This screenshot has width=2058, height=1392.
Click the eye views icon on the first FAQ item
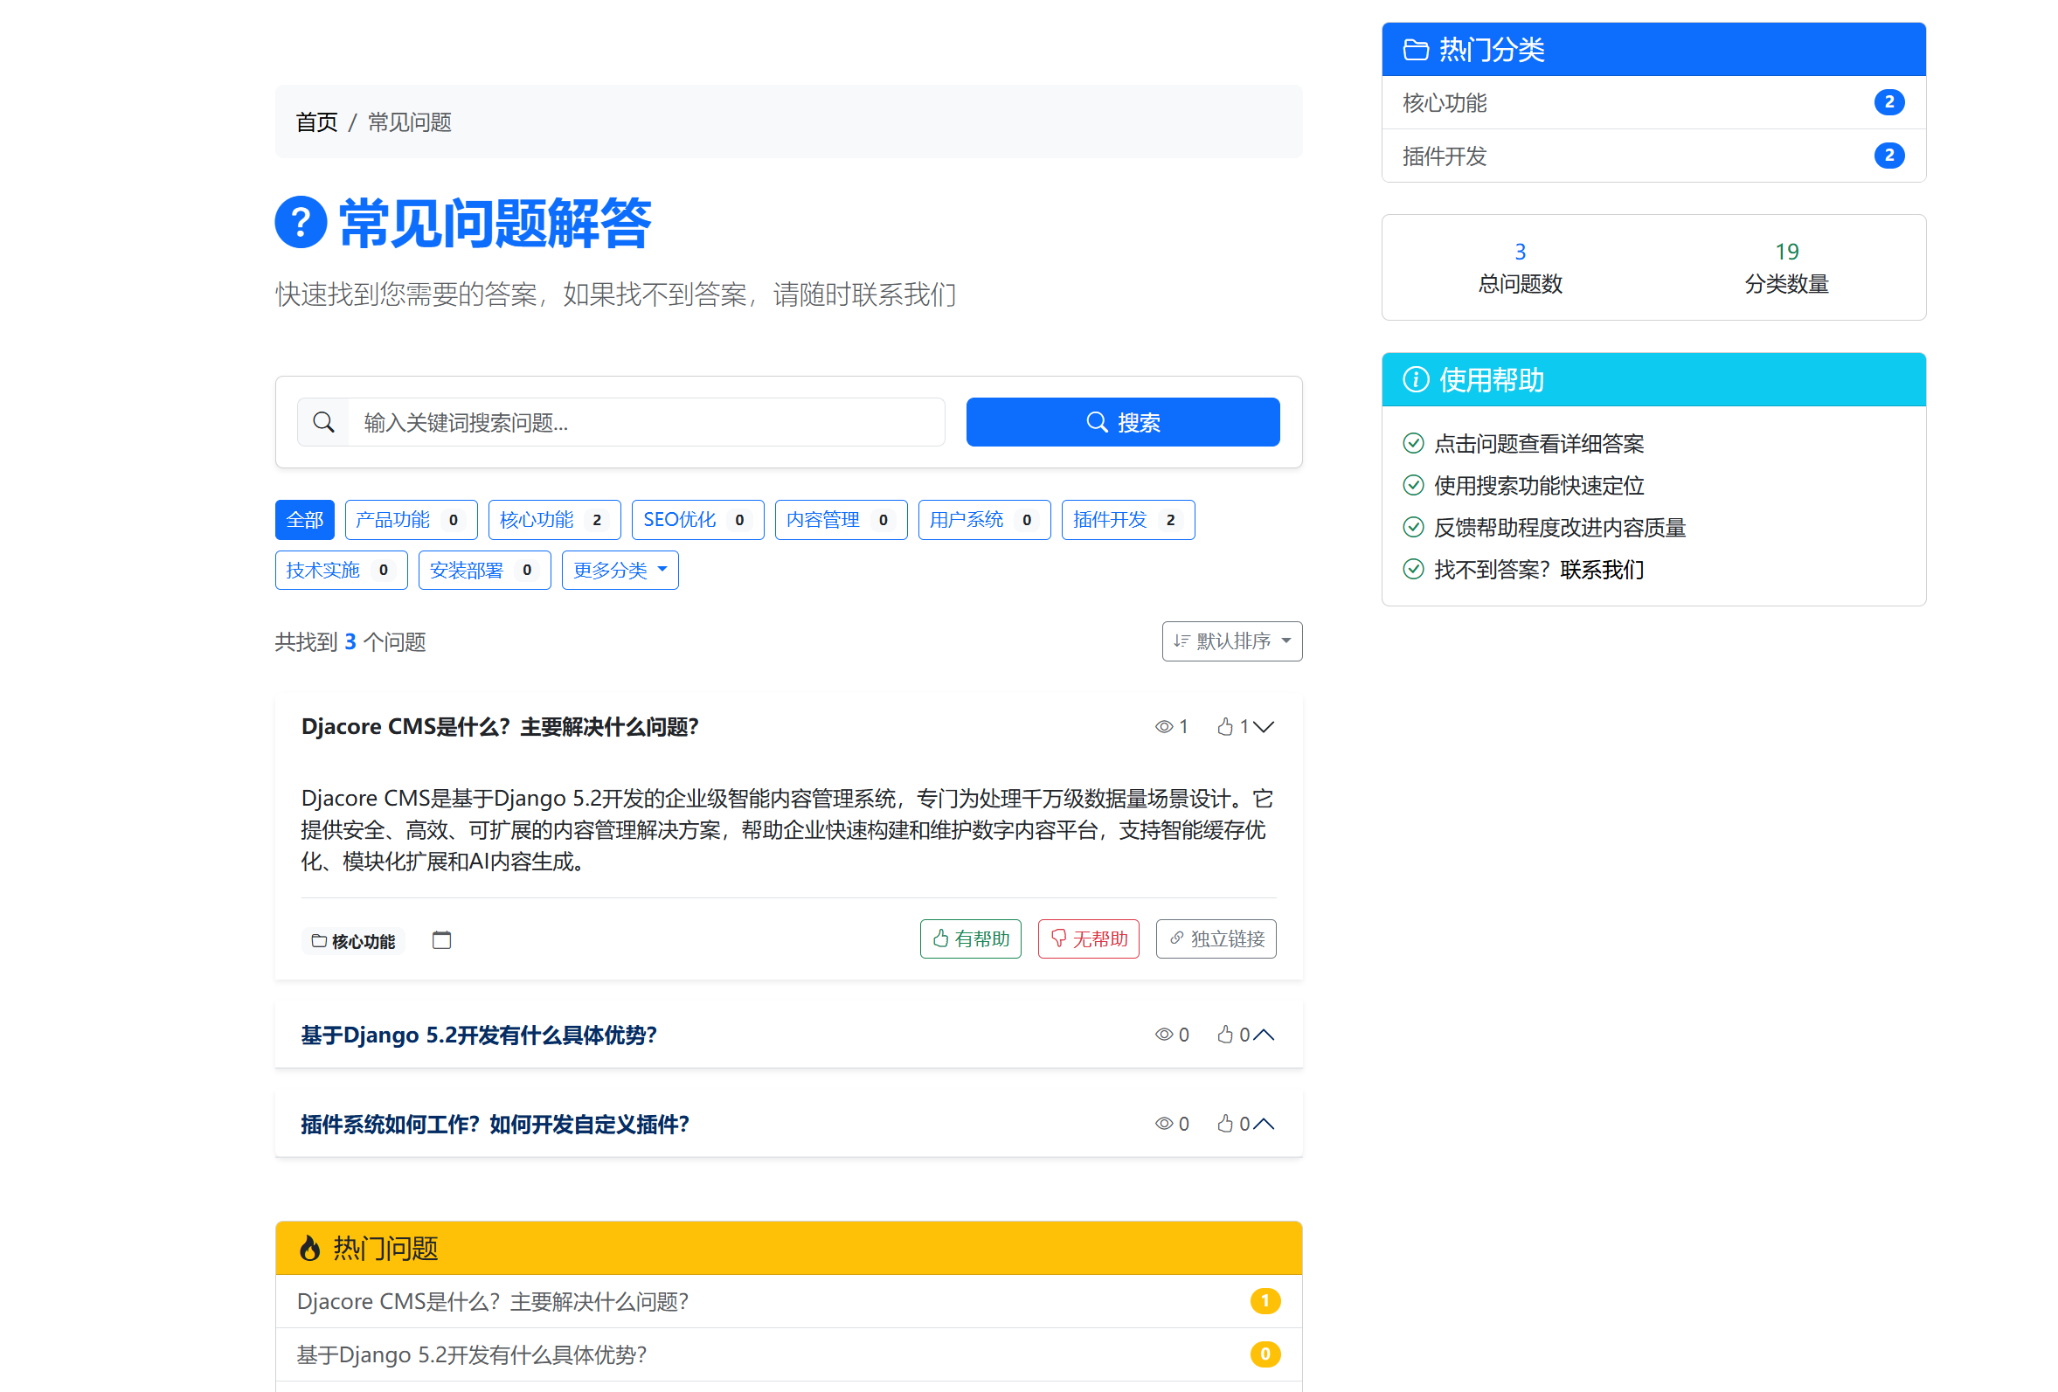[1163, 726]
